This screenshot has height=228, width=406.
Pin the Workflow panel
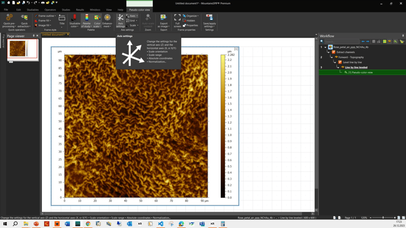[403, 36]
